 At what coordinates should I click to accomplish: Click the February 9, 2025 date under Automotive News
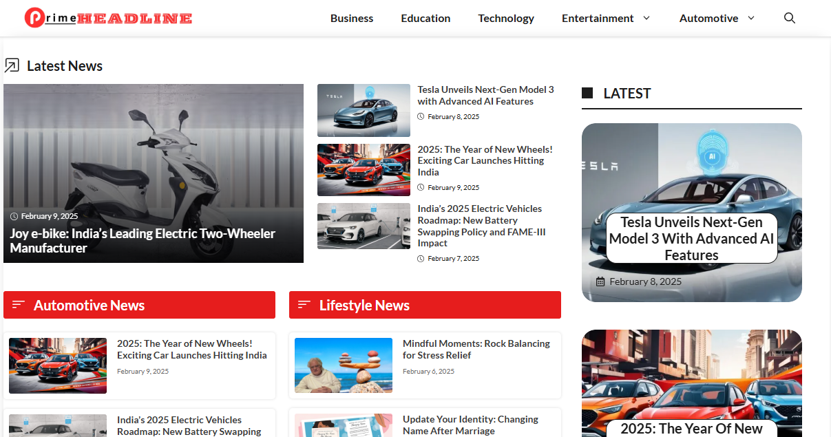[x=143, y=372]
